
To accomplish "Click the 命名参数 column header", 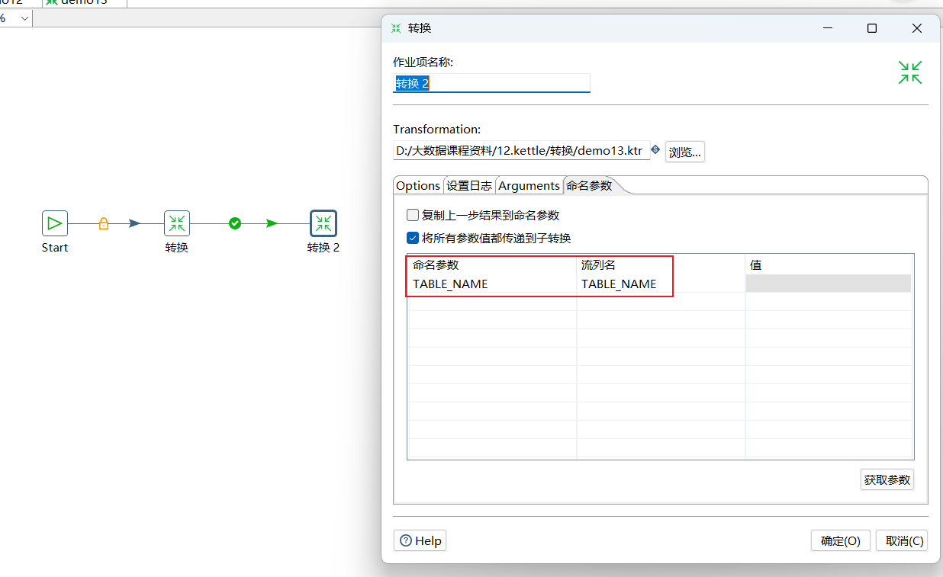I will point(492,265).
